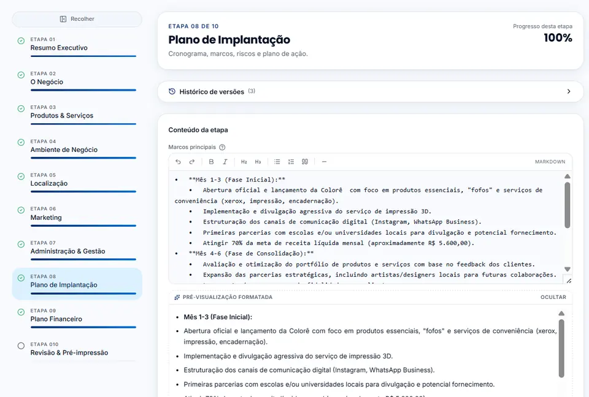Insert horizontal rule divider
The image size is (589, 397).
[324, 162]
